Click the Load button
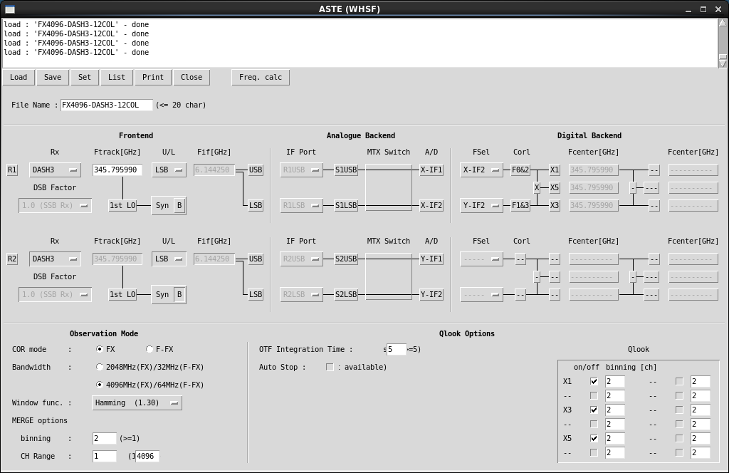This screenshot has width=729, height=473. pos(19,77)
